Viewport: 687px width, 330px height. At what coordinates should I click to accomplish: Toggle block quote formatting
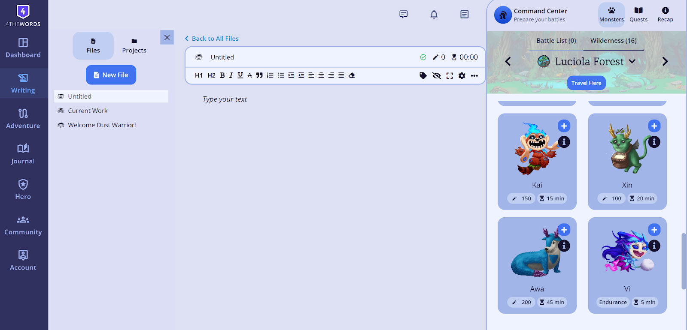(x=259, y=75)
